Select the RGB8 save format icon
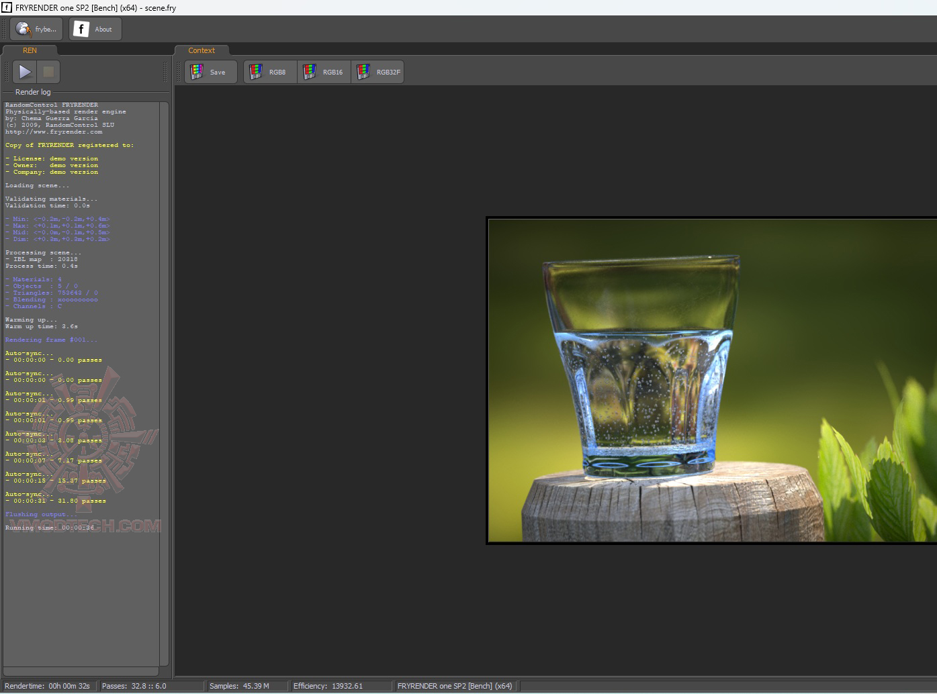 pyautogui.click(x=256, y=72)
